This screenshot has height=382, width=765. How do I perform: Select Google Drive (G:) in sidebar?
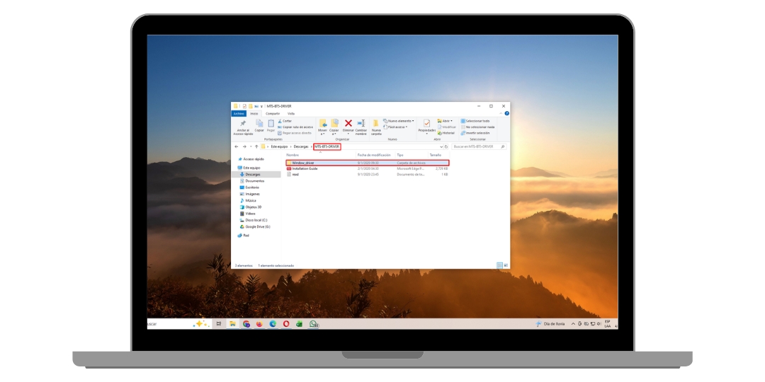[x=257, y=226]
